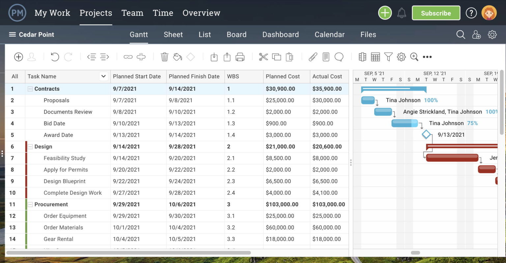
Task: Click the notifications bell icon
Action: point(401,13)
